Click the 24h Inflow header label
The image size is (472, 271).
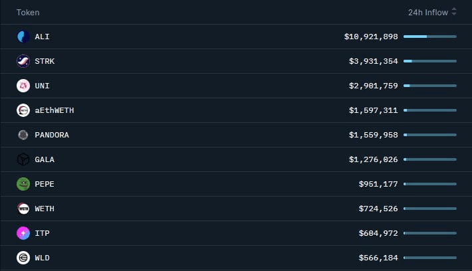428,12
